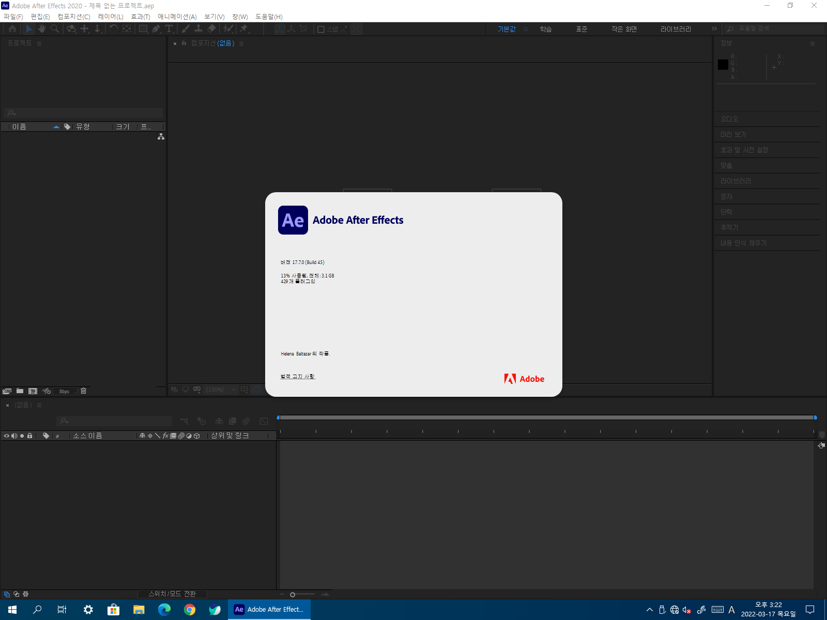Open the project panel hamburger menu

pyautogui.click(x=39, y=43)
